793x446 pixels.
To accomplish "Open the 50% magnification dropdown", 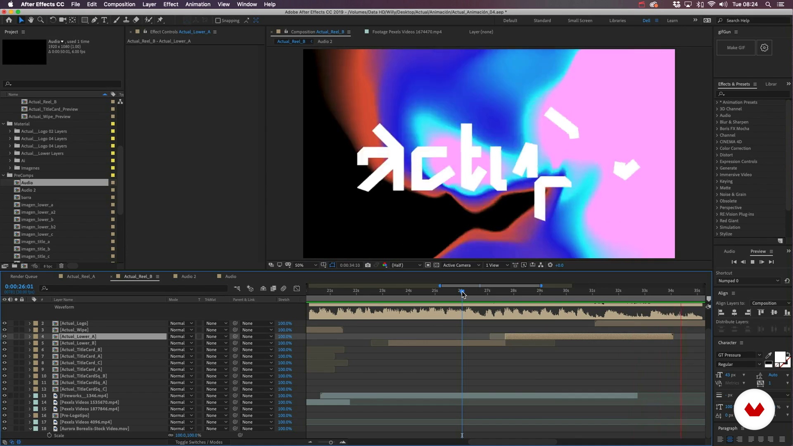I will [306, 265].
